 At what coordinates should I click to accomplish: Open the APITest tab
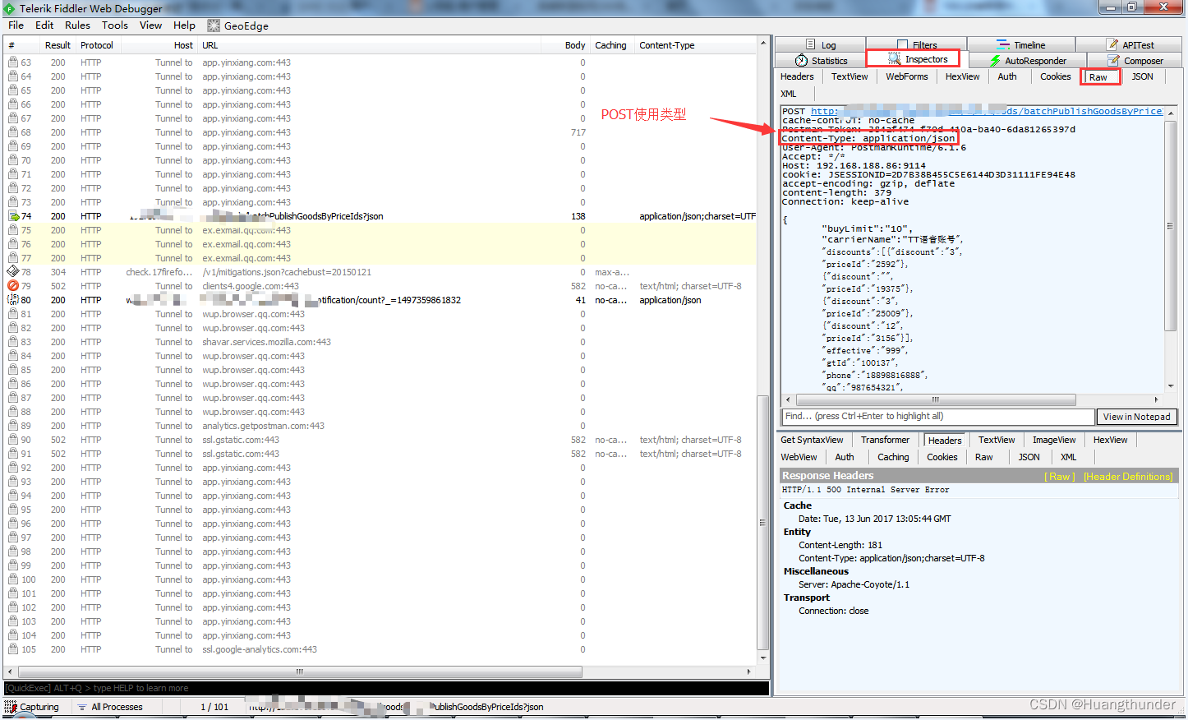pos(1130,45)
